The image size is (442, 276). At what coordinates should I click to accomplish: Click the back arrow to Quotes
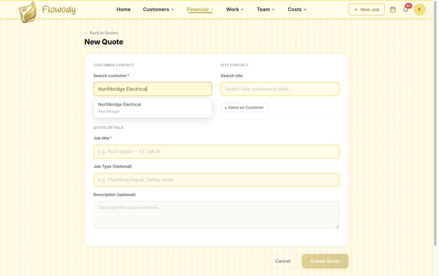(86, 33)
